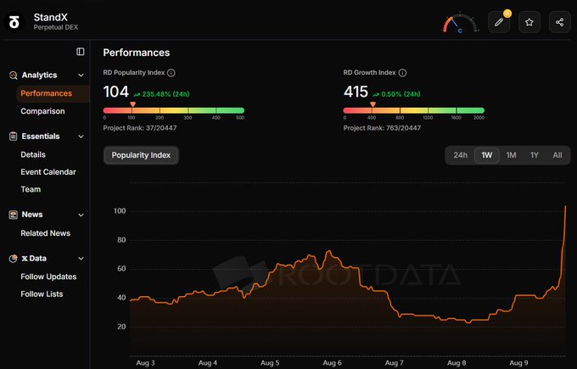The width and height of the screenshot is (577, 369).
Task: Select the 1W chart range
Action: click(x=486, y=155)
